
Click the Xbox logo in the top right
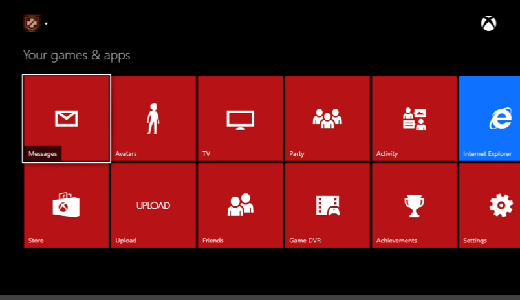[488, 23]
